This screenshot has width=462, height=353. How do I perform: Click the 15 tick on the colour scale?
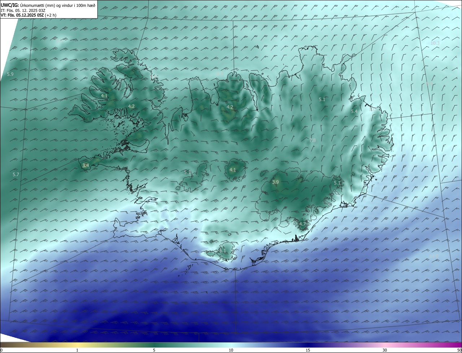point(308,350)
